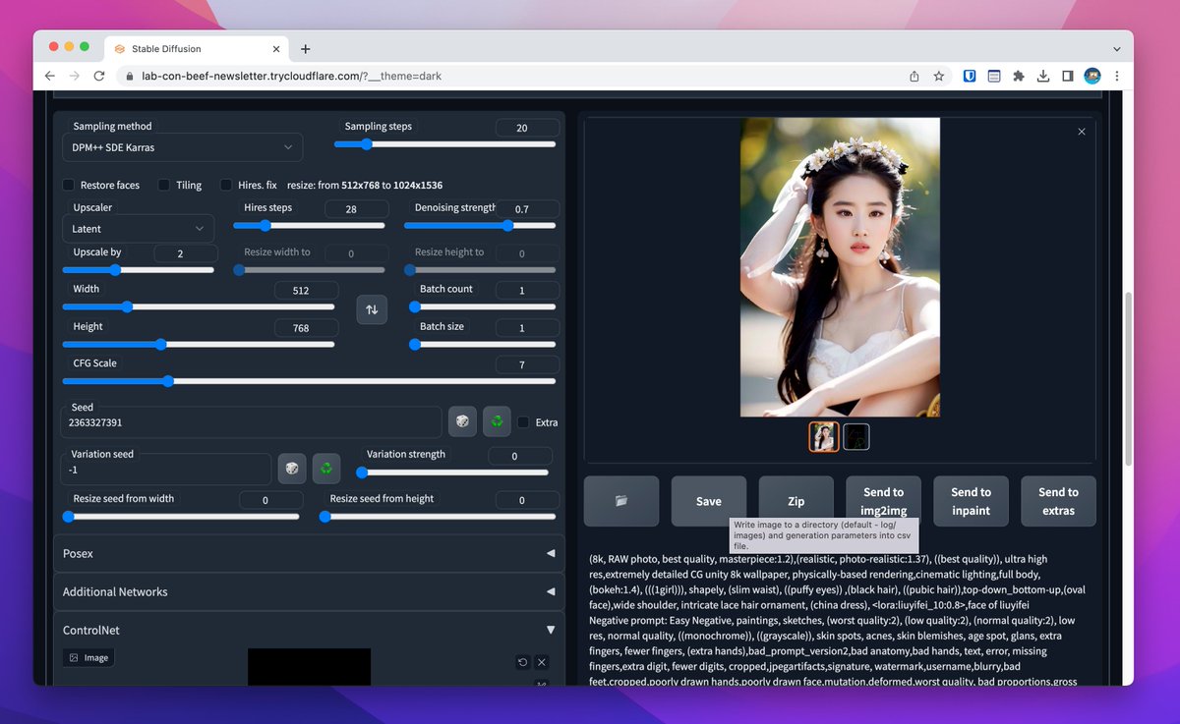This screenshot has width=1180, height=724.
Task: Randomize the variation seed with its dice icon
Action: click(x=292, y=469)
